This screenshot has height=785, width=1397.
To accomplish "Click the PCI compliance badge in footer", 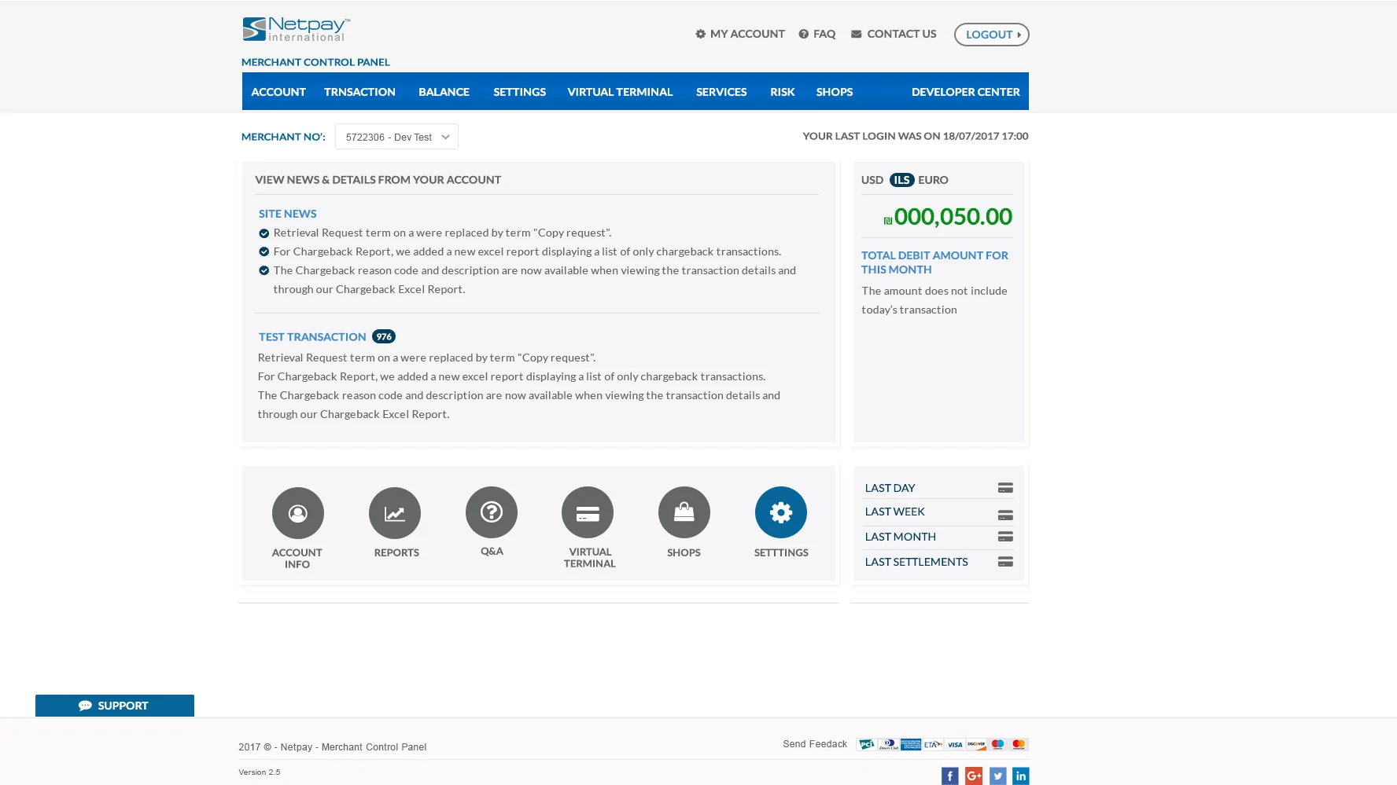I will 867,744.
